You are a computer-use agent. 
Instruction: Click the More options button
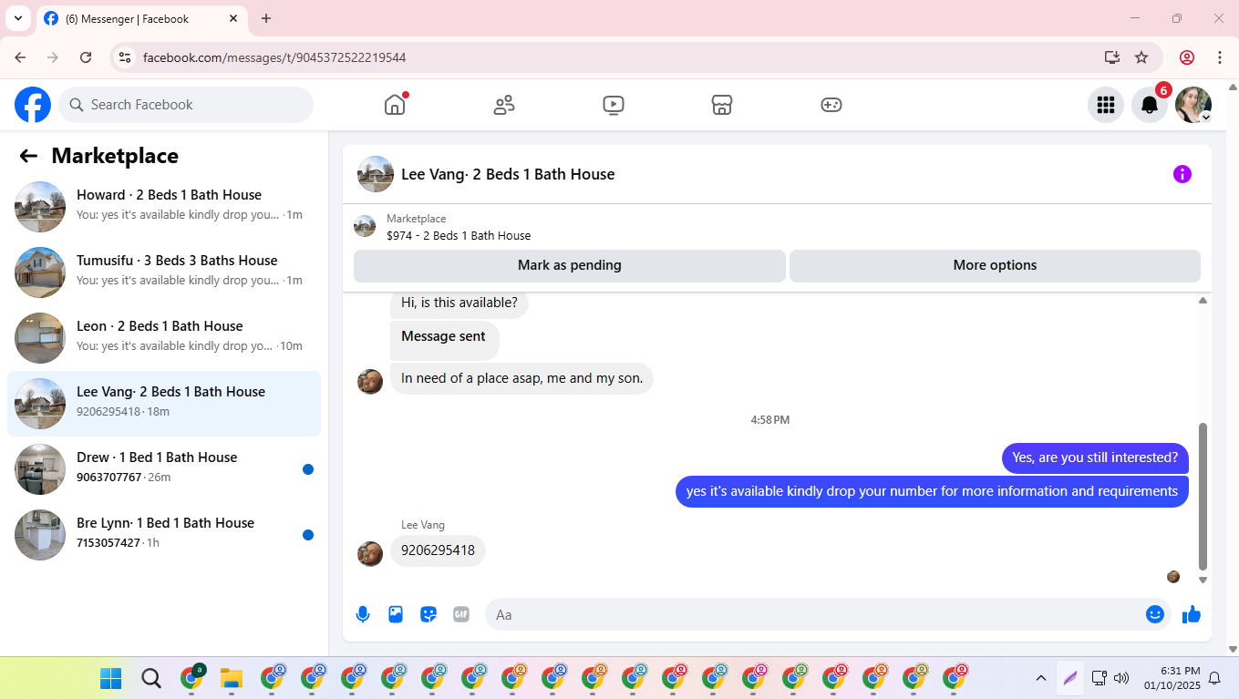995,265
